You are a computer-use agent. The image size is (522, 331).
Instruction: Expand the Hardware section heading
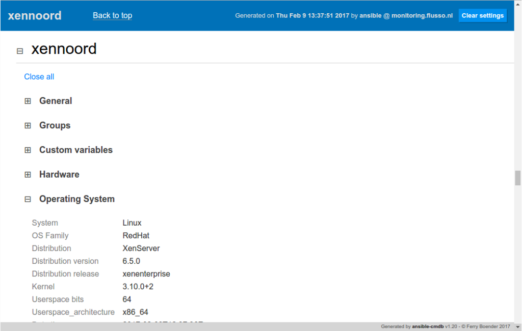(x=59, y=174)
